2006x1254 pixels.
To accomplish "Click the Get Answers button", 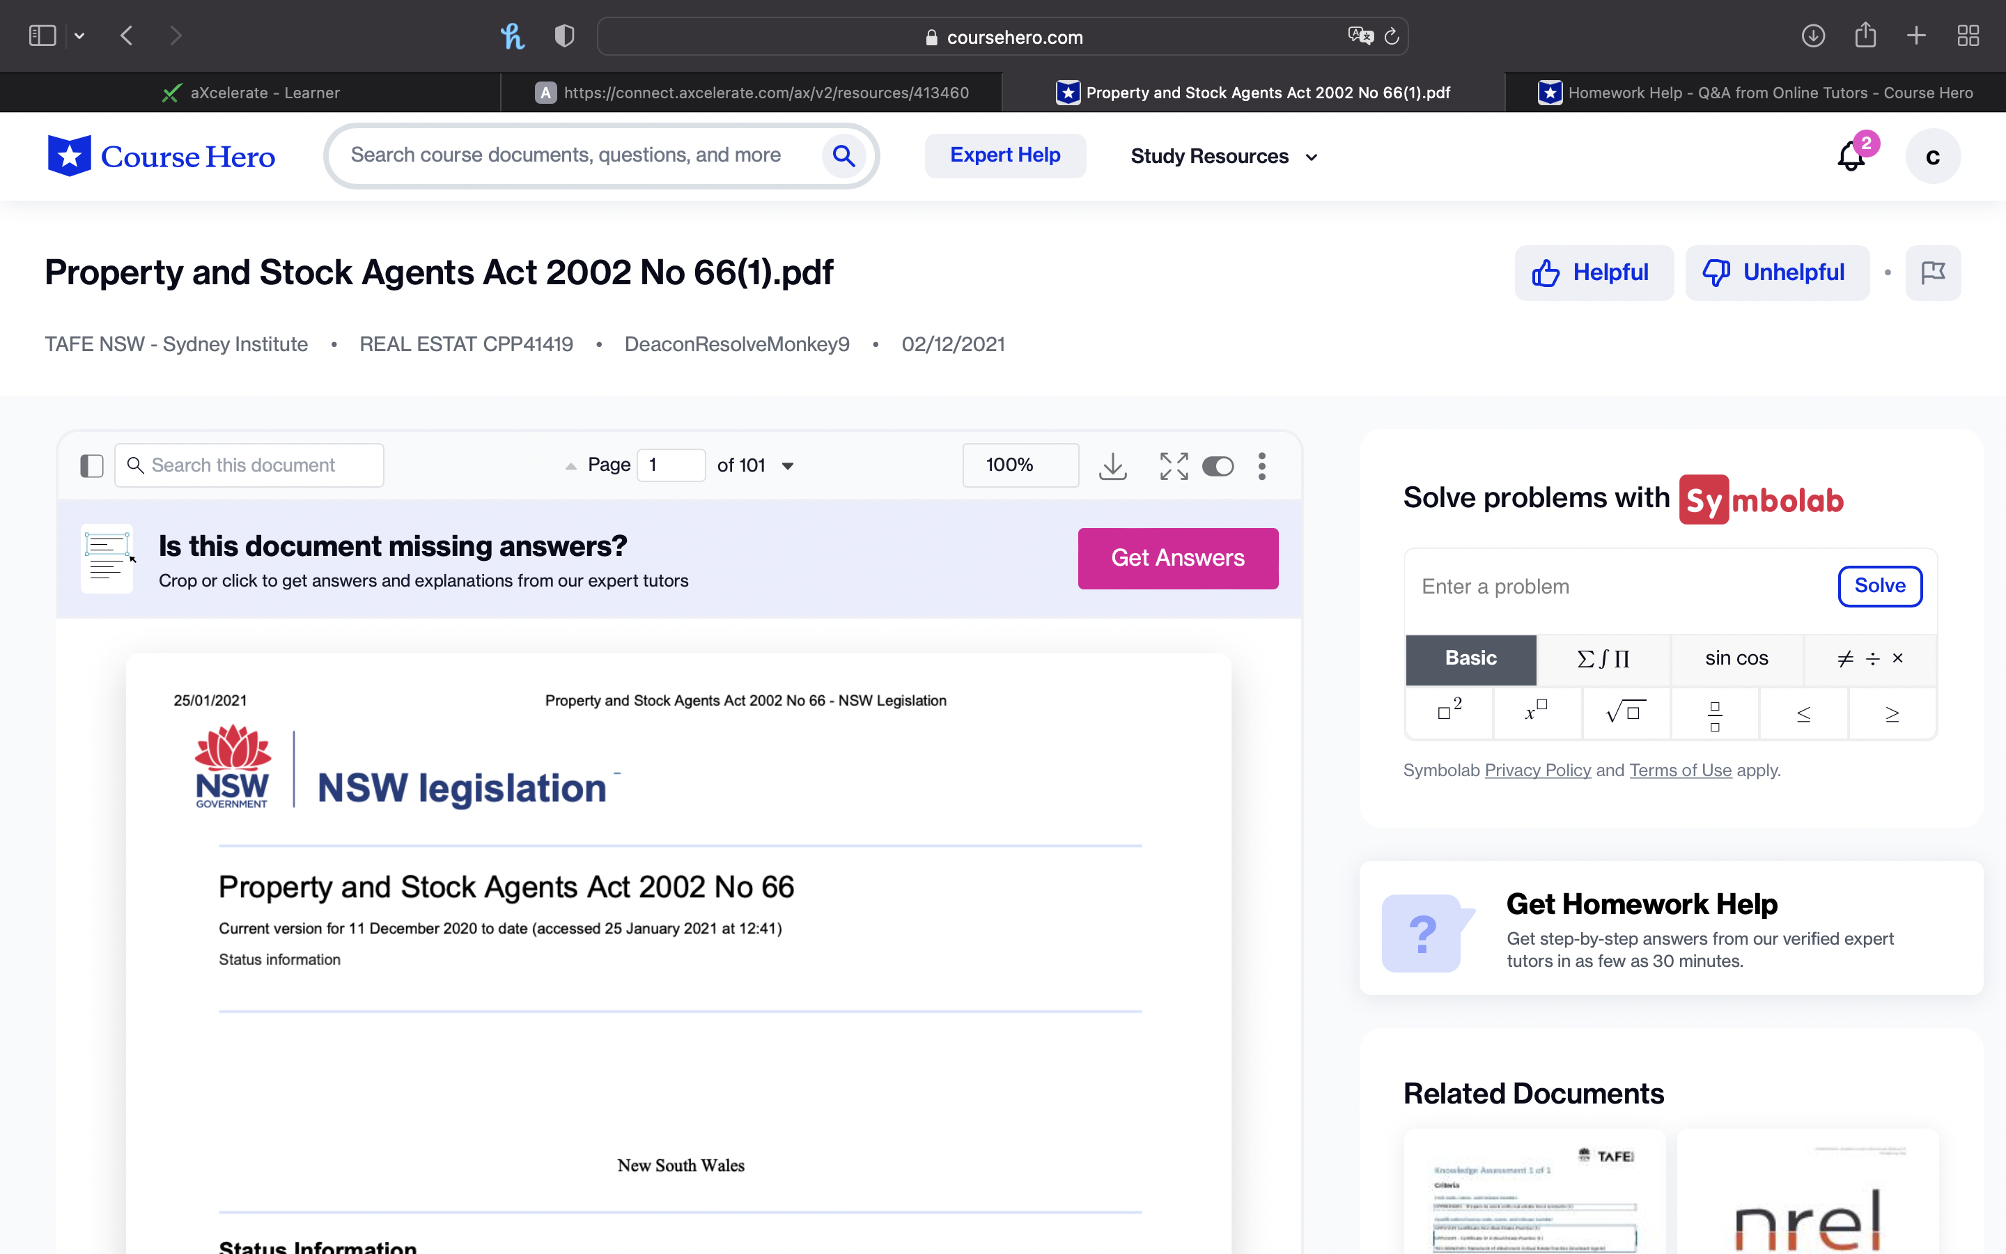I will [1178, 557].
